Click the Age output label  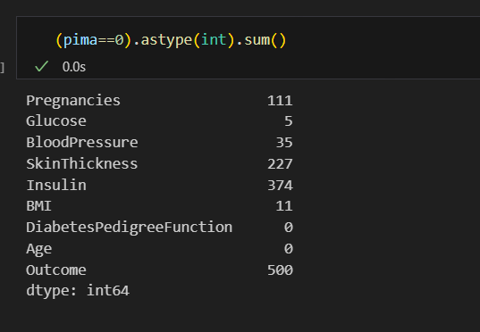pos(38,249)
